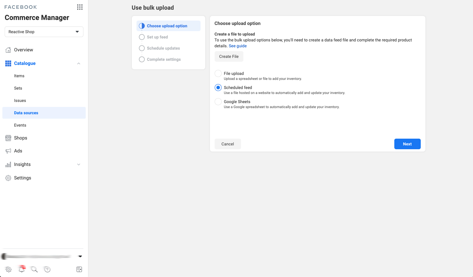Click the Commerce Manager title
Image resolution: width=473 pixels, height=277 pixels.
(x=37, y=18)
